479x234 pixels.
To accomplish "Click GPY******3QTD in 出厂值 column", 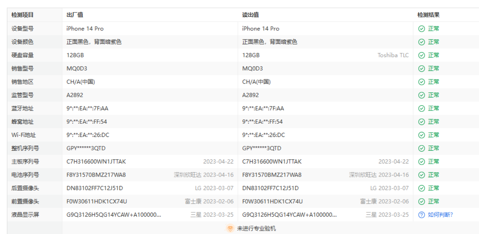I will coord(86,148).
